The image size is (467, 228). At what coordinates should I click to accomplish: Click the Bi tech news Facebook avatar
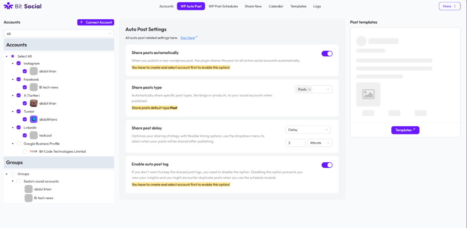pyautogui.click(x=33, y=87)
